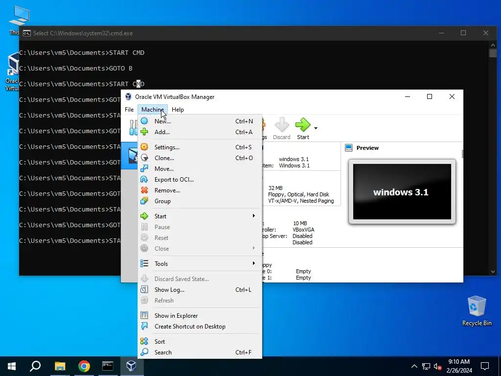Screen dimensions: 501x376
Task: Click the magnifier Search icon in menu
Action: point(144,352)
